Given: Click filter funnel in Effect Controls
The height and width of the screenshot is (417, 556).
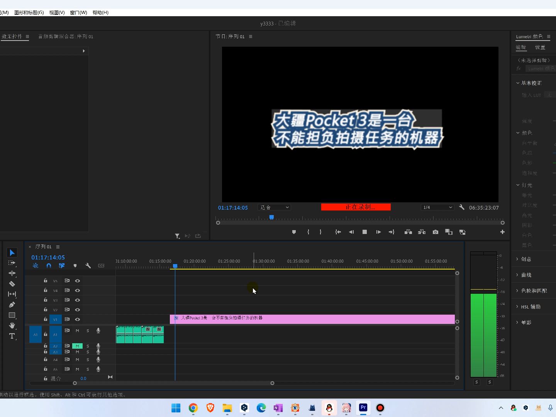Looking at the screenshot, I should (177, 236).
